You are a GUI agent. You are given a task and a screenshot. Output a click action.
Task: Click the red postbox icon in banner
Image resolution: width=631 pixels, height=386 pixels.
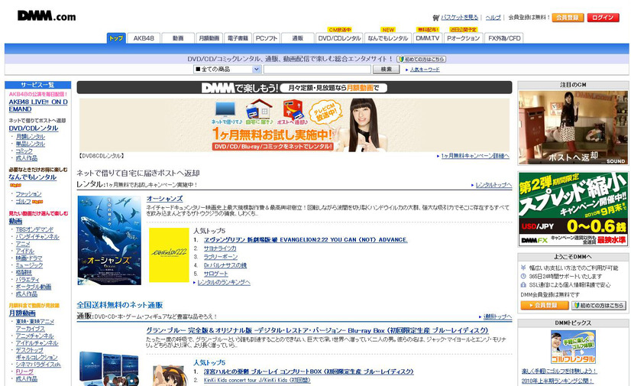(x=293, y=109)
